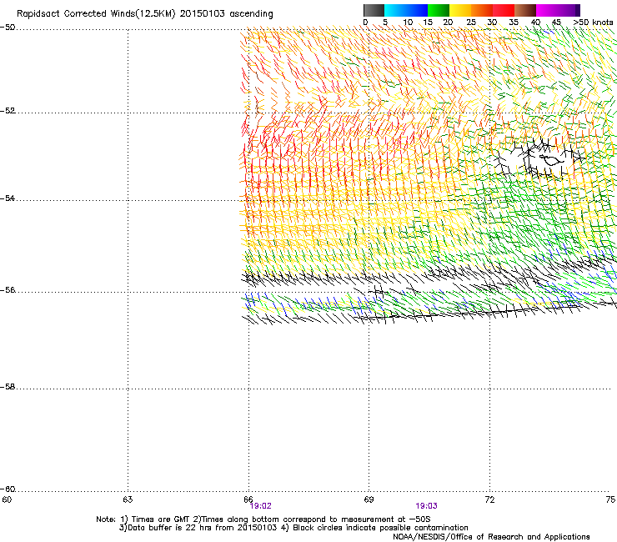
Task: Select the green 15-20 knots color band
Action: pos(439,10)
